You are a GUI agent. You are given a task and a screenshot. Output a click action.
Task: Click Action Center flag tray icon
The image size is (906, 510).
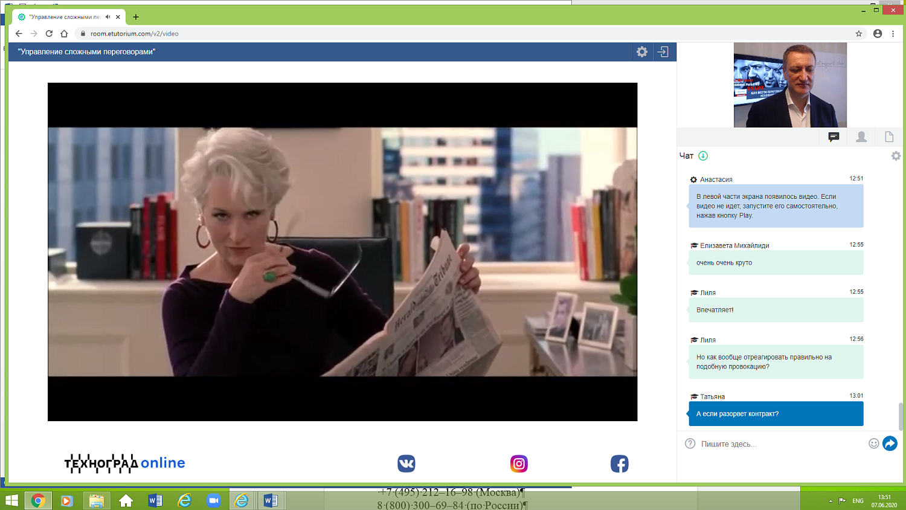[x=843, y=501]
